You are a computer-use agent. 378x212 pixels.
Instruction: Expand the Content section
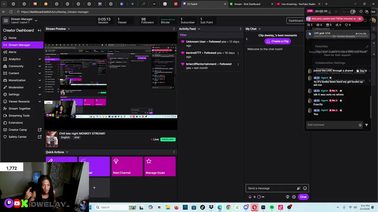pos(40,73)
